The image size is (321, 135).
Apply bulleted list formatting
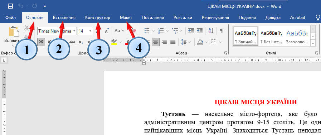point(147,31)
